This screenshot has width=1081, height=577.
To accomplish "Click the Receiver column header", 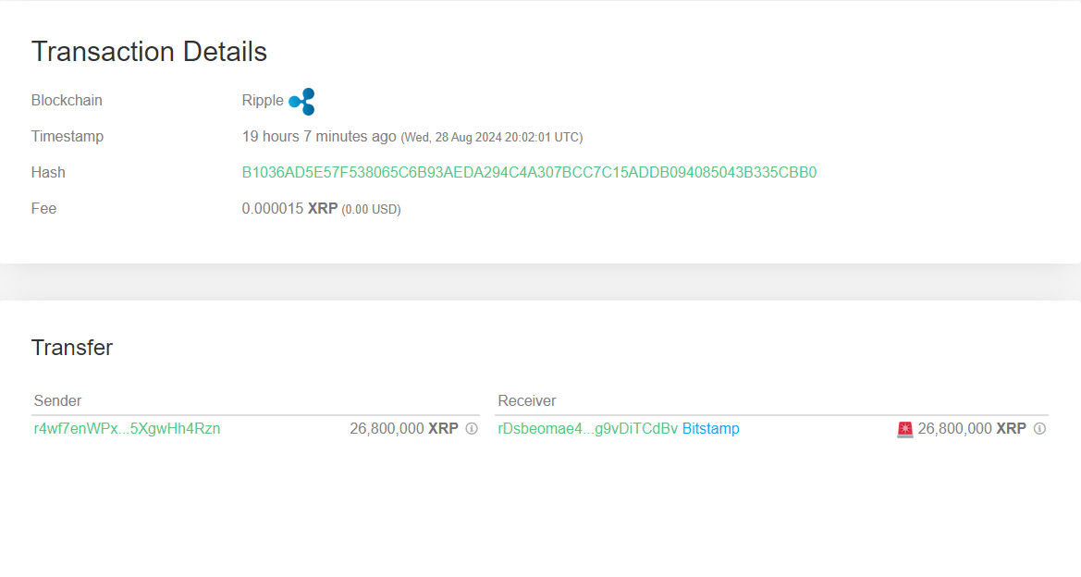I will (x=526, y=401).
